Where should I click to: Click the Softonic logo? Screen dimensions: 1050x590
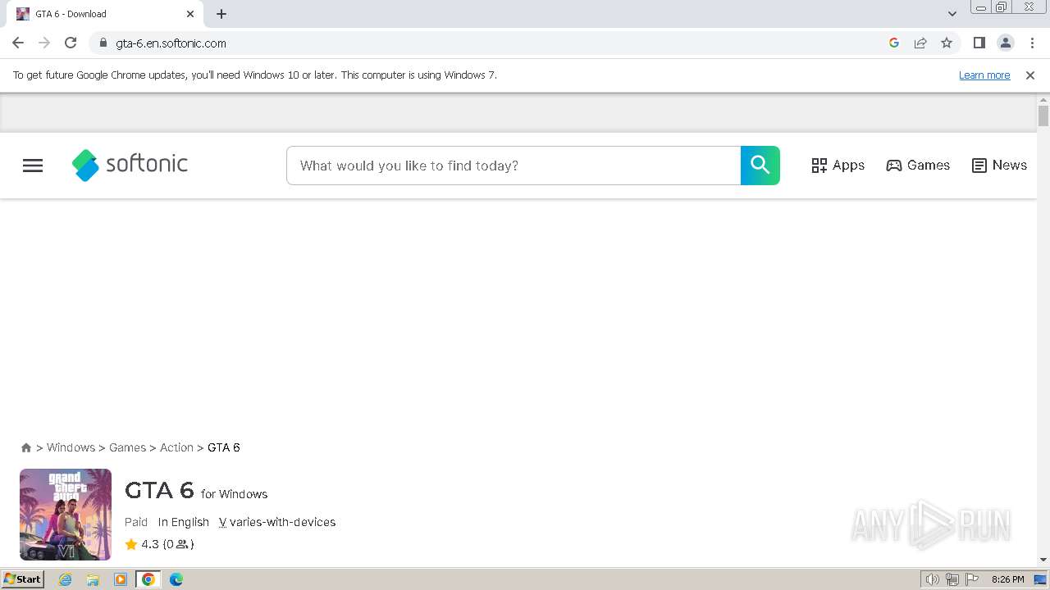[130, 165]
